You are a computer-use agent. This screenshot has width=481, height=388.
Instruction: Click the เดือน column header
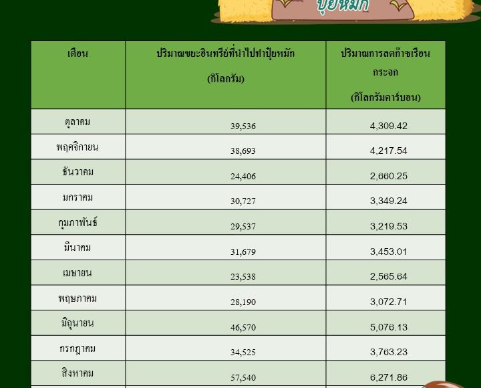point(78,75)
